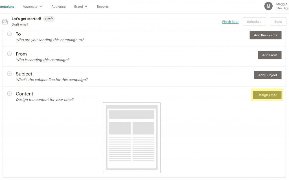
Task: Click the M profile avatar icon
Action: pyautogui.click(x=268, y=6)
